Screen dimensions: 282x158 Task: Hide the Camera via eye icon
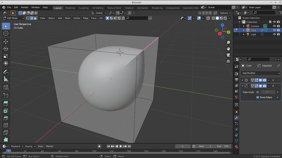274,26
